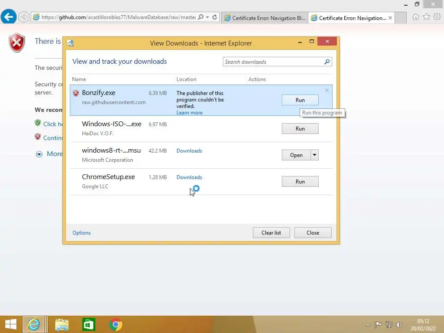Click the magnifier in Search downloads box
This screenshot has width=444, height=333.
[327, 62]
